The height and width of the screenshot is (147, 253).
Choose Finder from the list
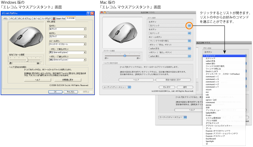click(x=224, y=115)
